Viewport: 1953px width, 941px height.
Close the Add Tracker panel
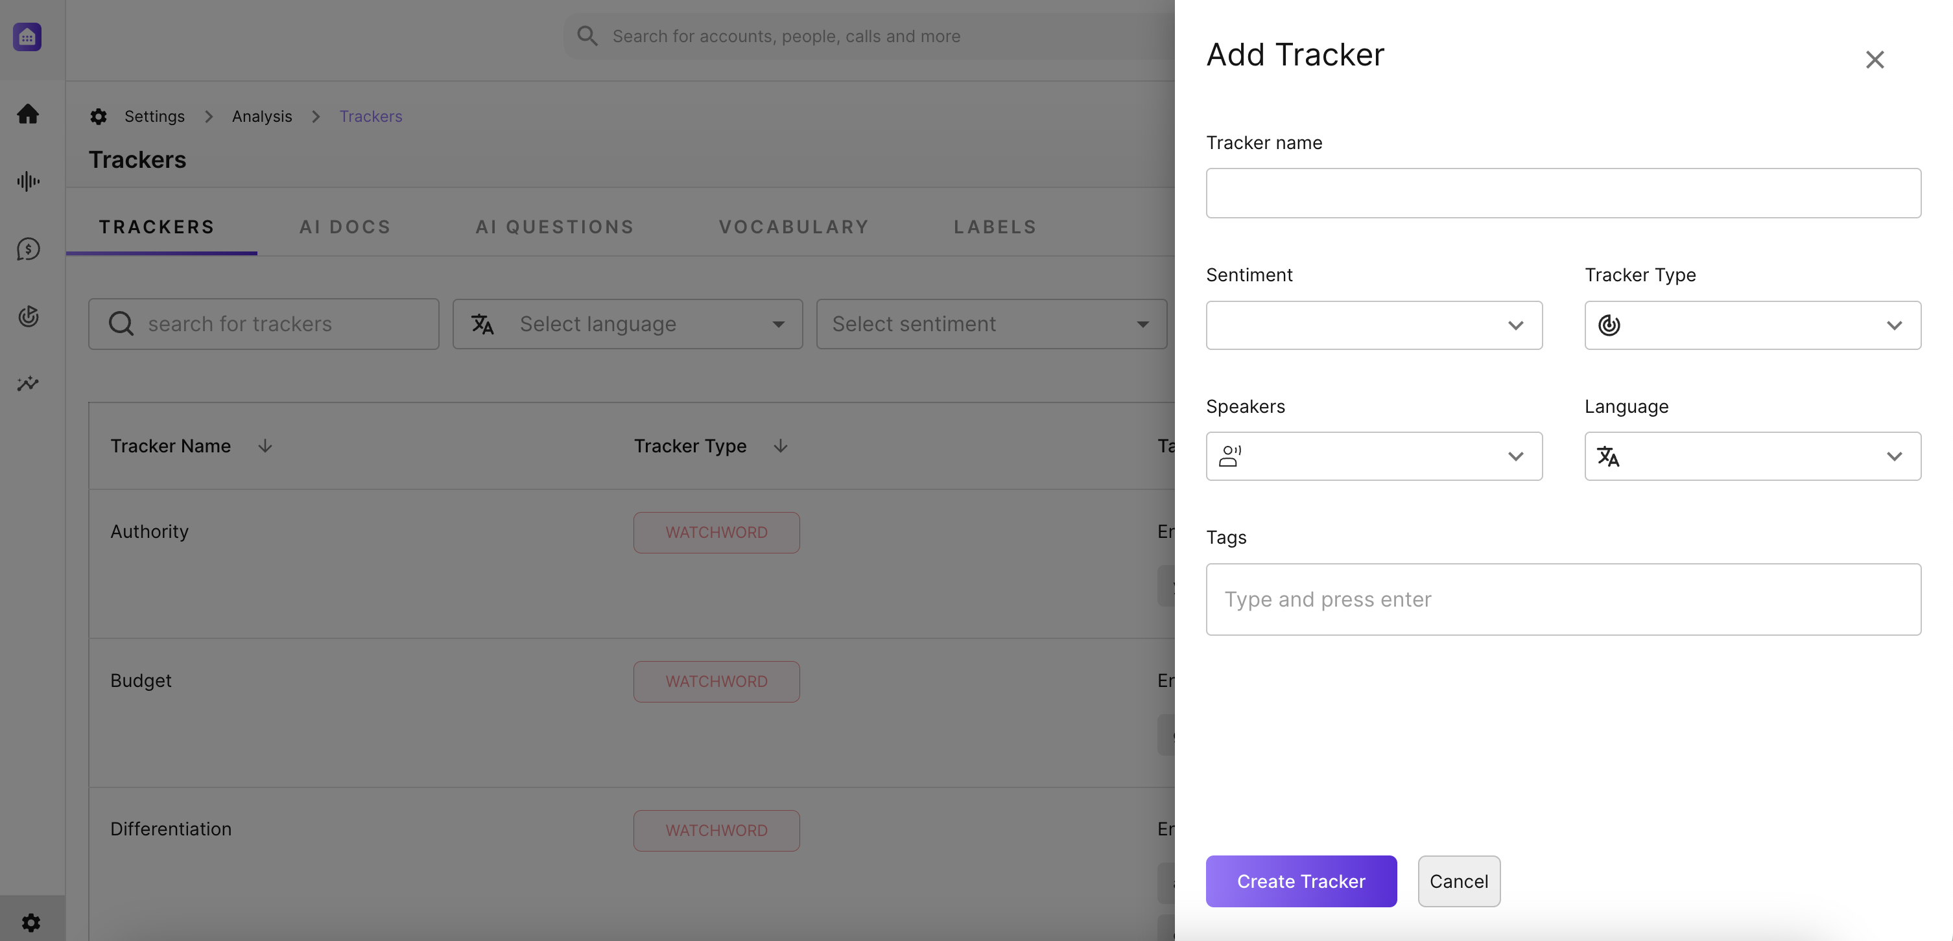(1874, 60)
